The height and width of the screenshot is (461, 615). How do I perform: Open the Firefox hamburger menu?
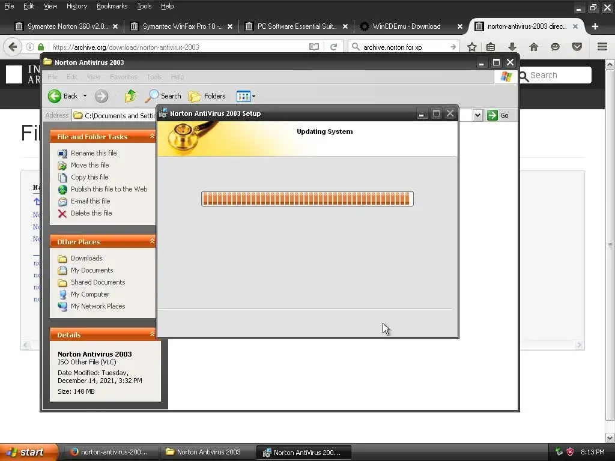click(602, 47)
